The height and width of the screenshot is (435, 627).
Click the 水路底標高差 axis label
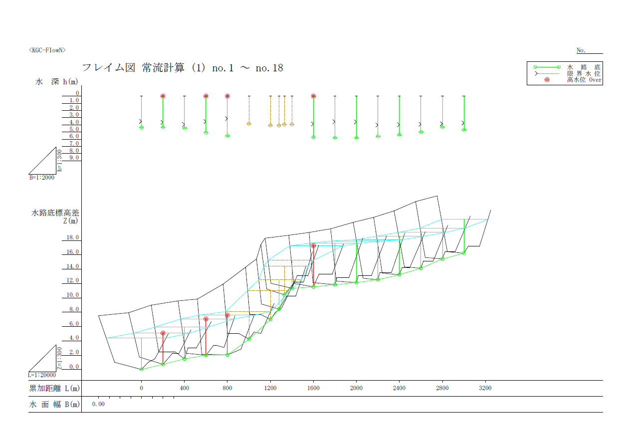(x=55, y=213)
